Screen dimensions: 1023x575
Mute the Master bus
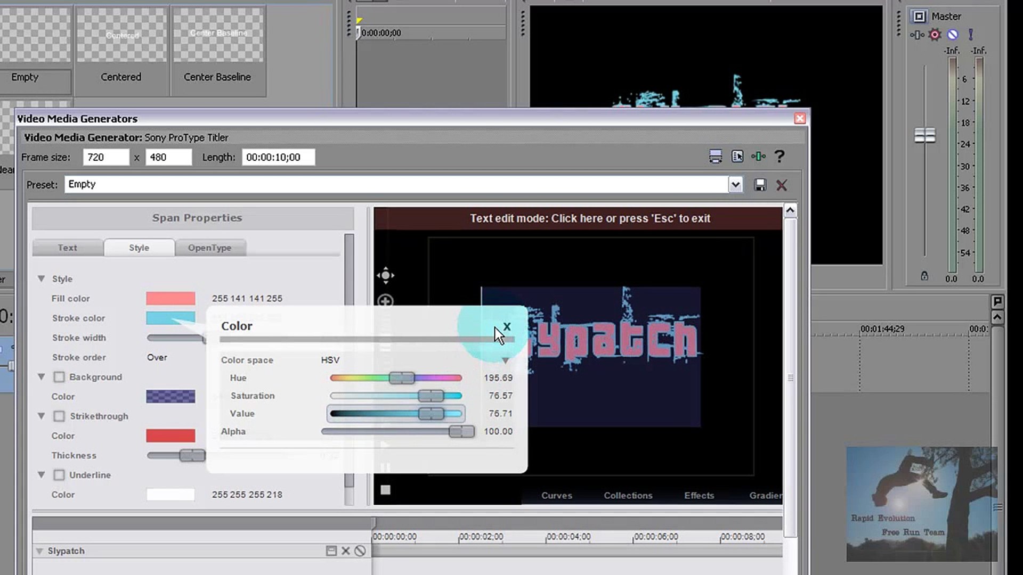tap(953, 35)
